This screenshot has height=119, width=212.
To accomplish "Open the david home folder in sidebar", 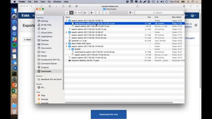I will tap(43, 29).
